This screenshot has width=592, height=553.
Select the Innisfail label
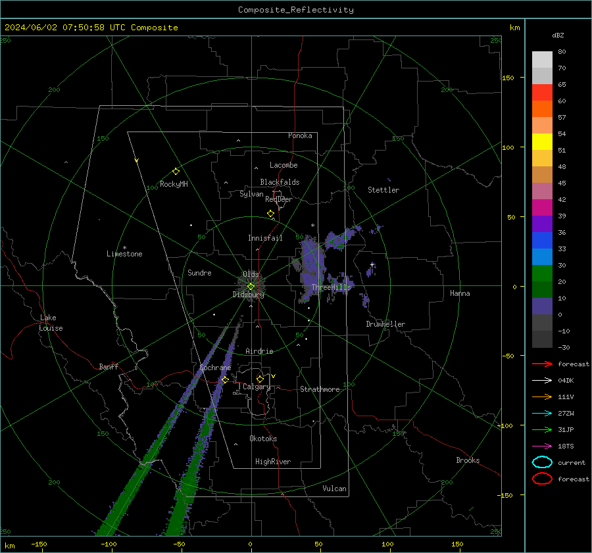tap(265, 238)
